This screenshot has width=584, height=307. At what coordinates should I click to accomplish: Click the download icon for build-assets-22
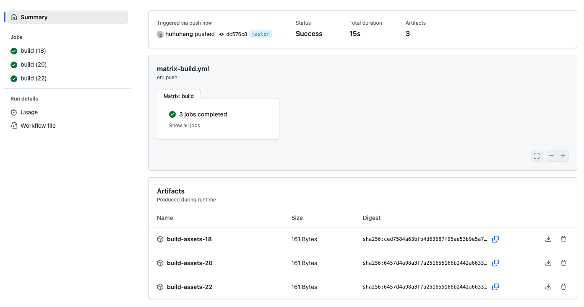(548, 287)
